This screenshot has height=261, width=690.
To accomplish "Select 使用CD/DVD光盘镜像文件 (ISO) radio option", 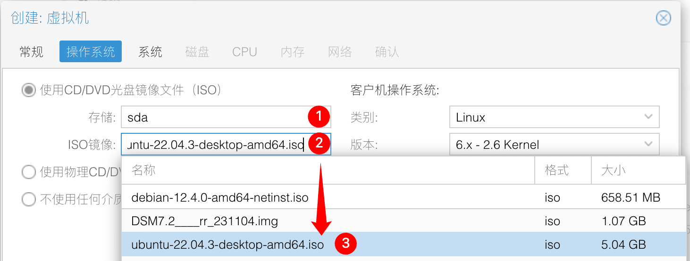I will point(29,90).
